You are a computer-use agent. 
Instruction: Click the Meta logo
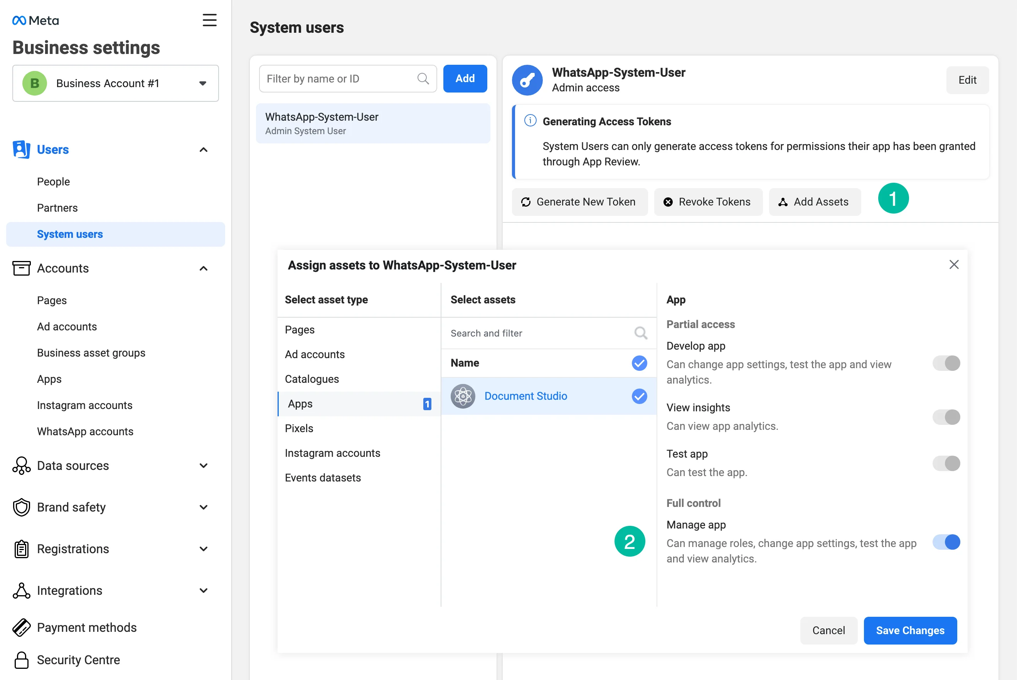[x=35, y=20]
